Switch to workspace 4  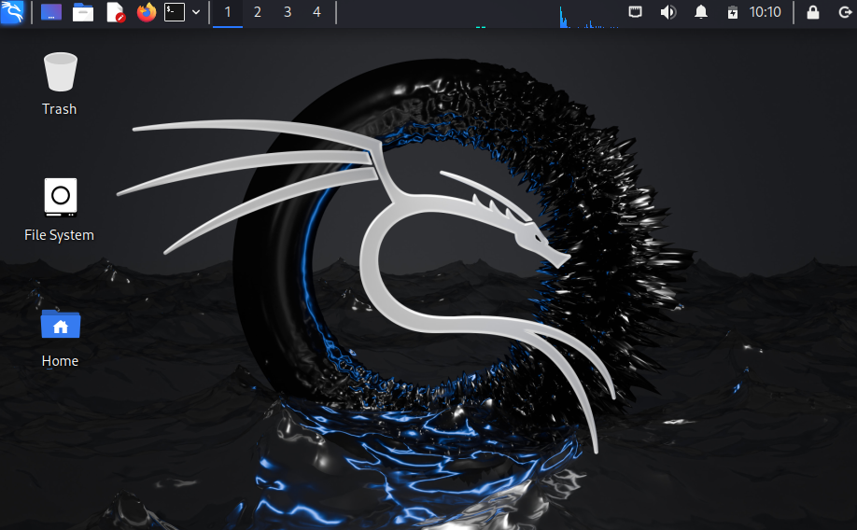click(316, 12)
